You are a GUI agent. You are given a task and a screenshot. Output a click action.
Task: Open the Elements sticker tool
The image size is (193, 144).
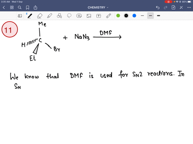79,16
